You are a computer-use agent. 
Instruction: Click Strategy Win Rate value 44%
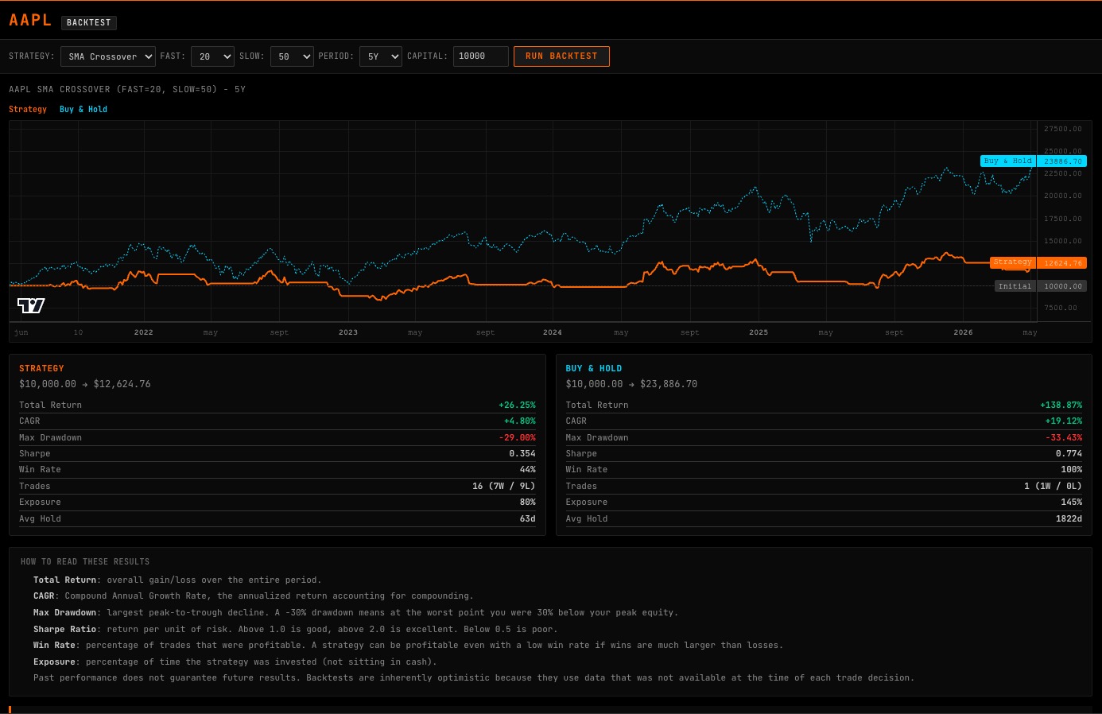click(x=528, y=469)
